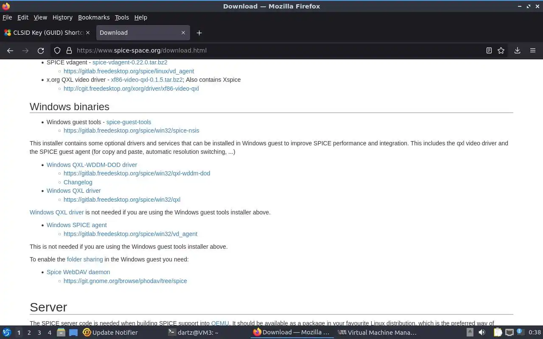This screenshot has width=543, height=339.
Task: Open the Downloads panel
Action: (x=517, y=50)
